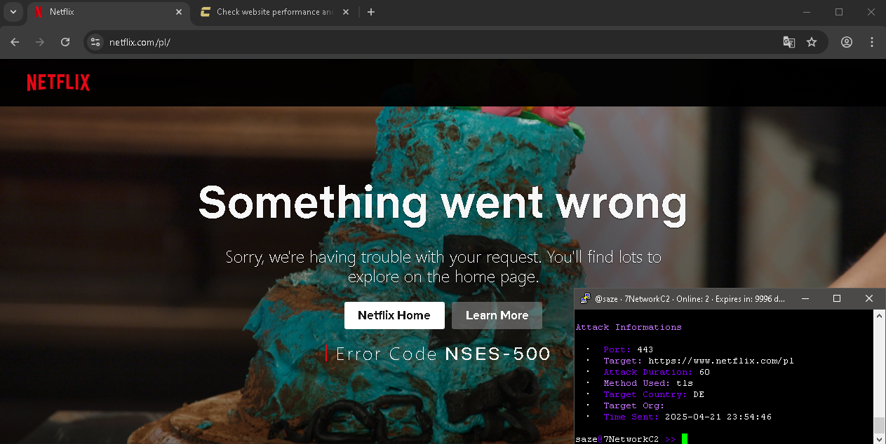
Task: Click the terminal window's PuTTY icon
Action: click(x=585, y=298)
